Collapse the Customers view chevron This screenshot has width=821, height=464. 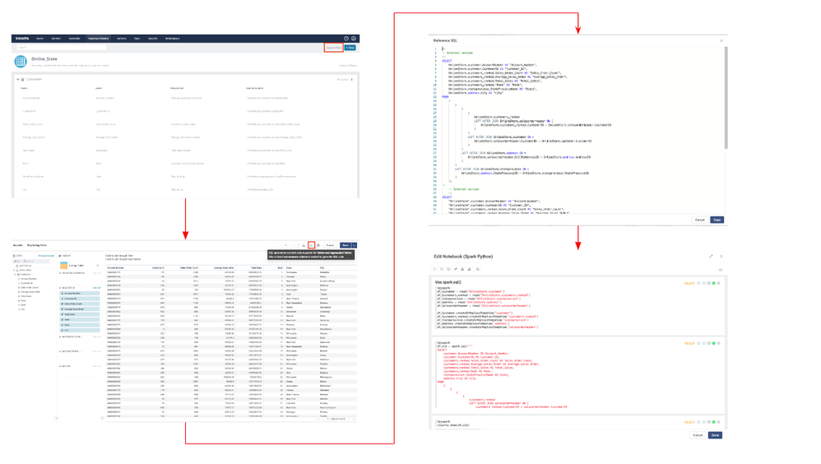18,80
